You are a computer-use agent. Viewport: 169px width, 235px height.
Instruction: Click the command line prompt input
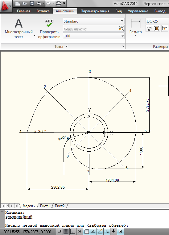(x=87, y=225)
